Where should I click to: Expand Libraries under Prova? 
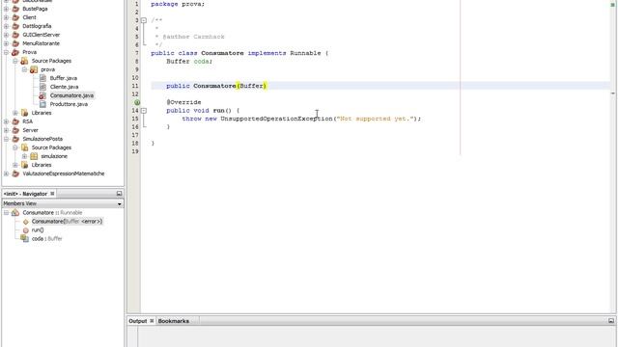(15, 113)
